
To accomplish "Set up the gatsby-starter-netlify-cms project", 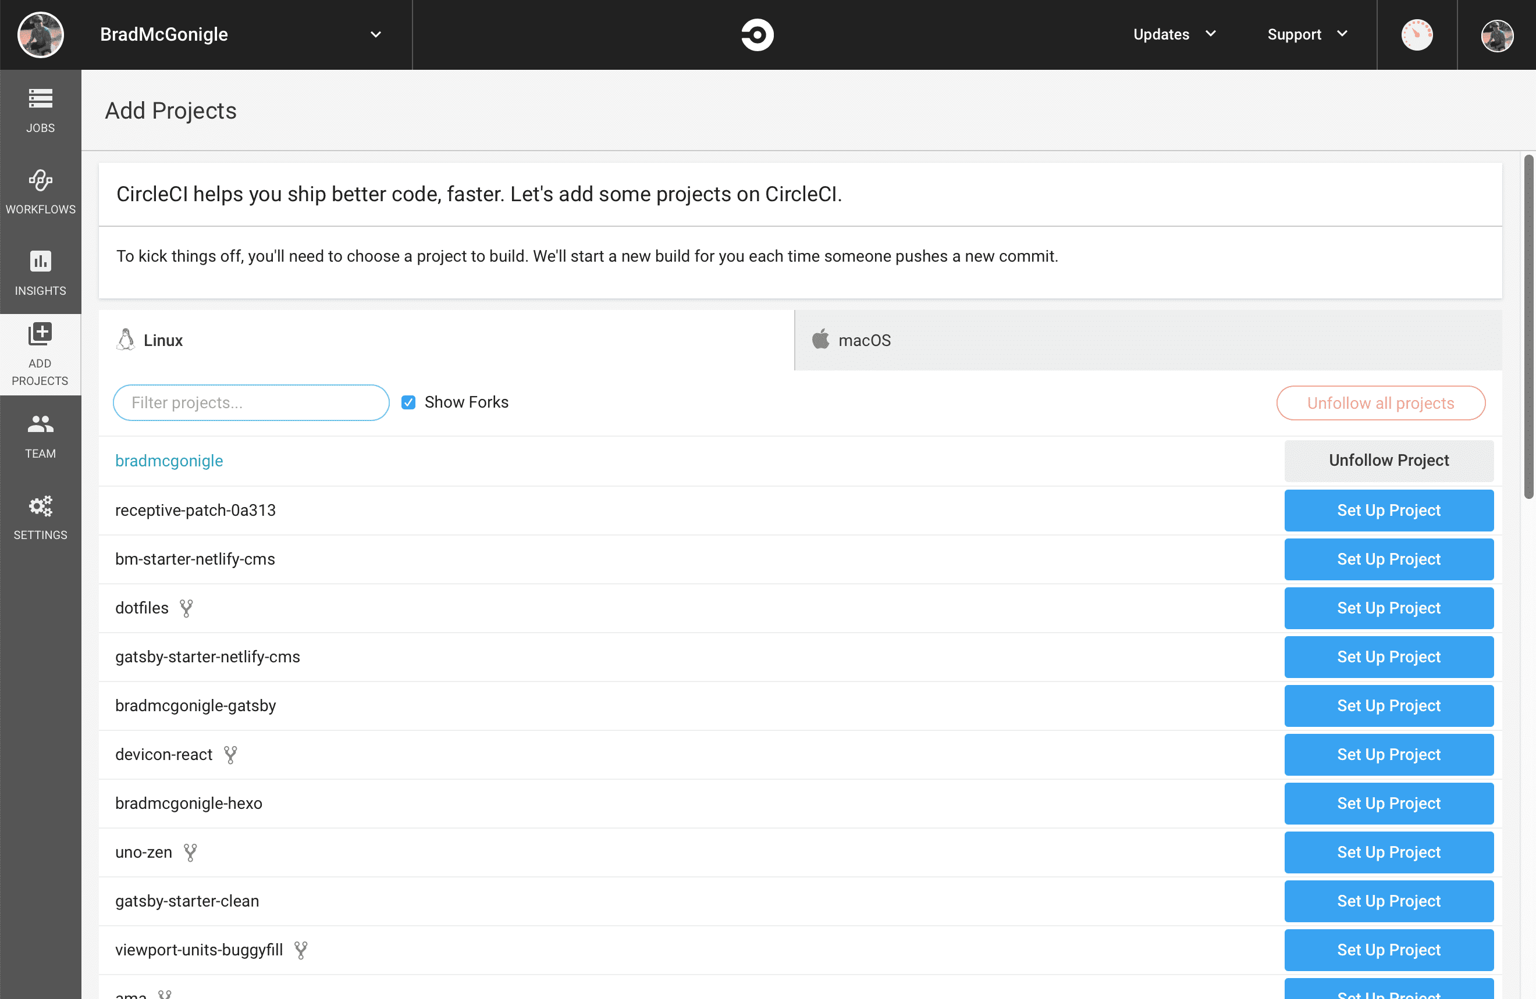I will coord(1389,657).
